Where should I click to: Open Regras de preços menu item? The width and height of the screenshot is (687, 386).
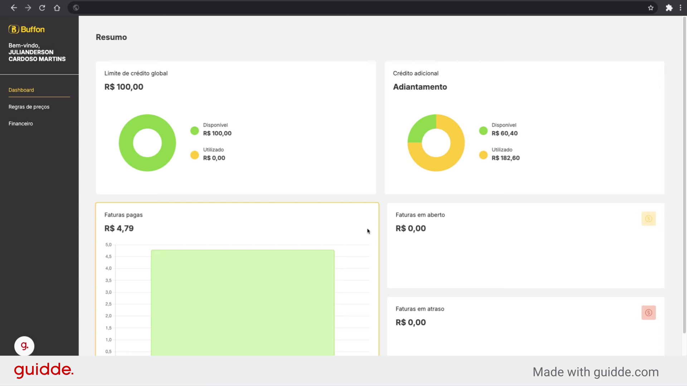tap(29, 107)
